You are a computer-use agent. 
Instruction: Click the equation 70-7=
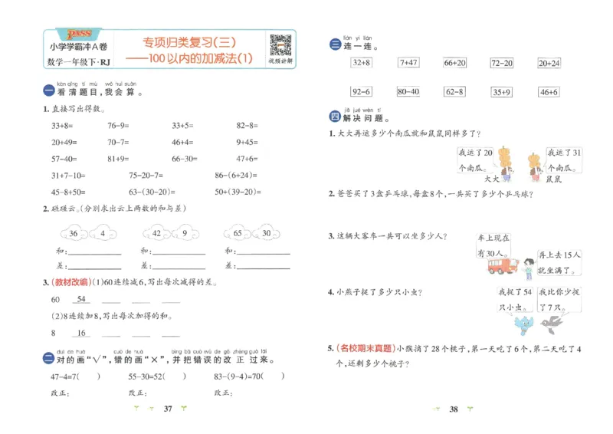(x=119, y=142)
